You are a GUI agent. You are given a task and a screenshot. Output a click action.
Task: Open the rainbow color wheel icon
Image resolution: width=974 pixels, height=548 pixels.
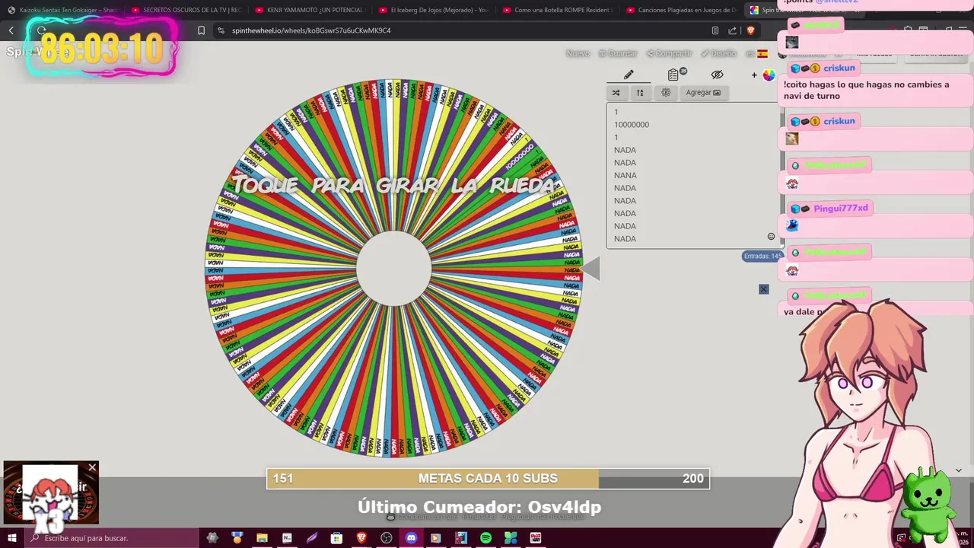[769, 75]
